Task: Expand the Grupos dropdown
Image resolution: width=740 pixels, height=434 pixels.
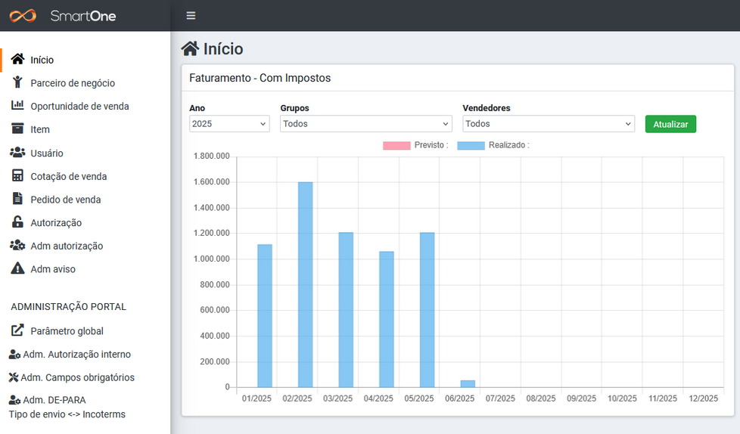Action: coord(365,124)
